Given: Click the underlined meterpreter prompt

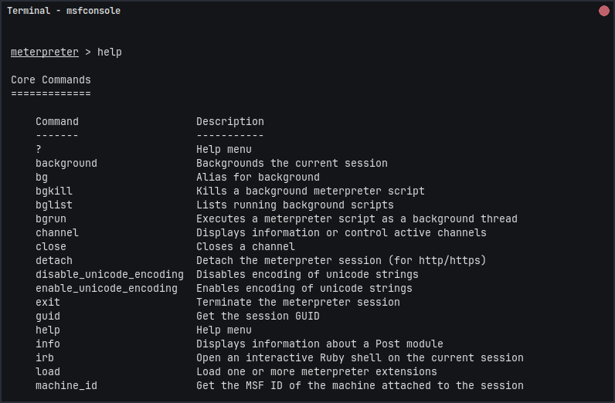Looking at the screenshot, I should tap(45, 52).
